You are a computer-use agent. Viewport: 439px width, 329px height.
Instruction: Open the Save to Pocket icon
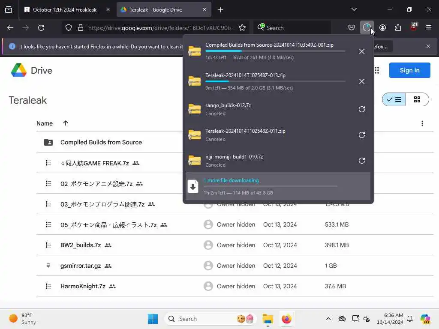(x=352, y=27)
